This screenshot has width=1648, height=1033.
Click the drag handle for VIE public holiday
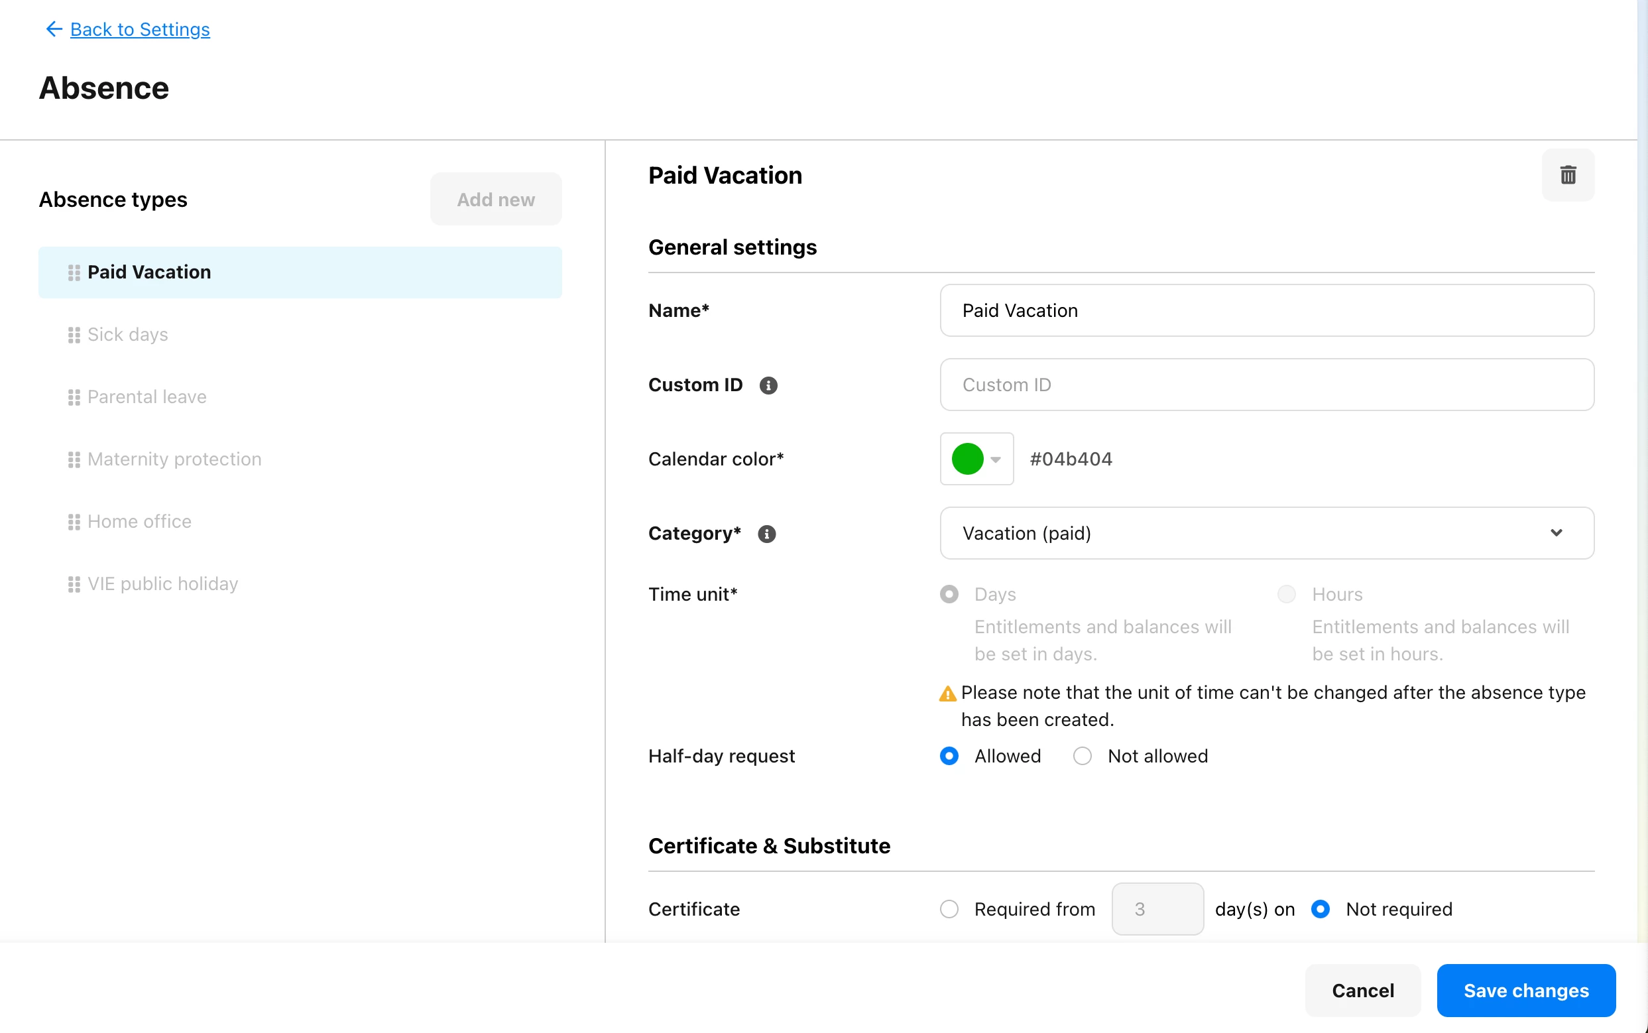[x=74, y=584]
